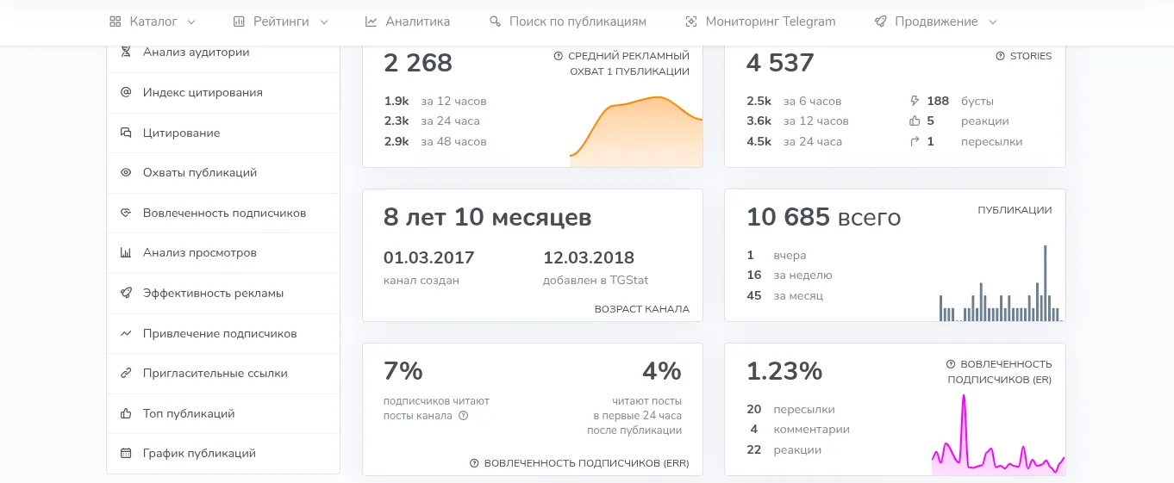Viewport: 1174px width, 483px height.
Task: Open Вовлеченность подписчиков in sidebar
Action: (222, 213)
